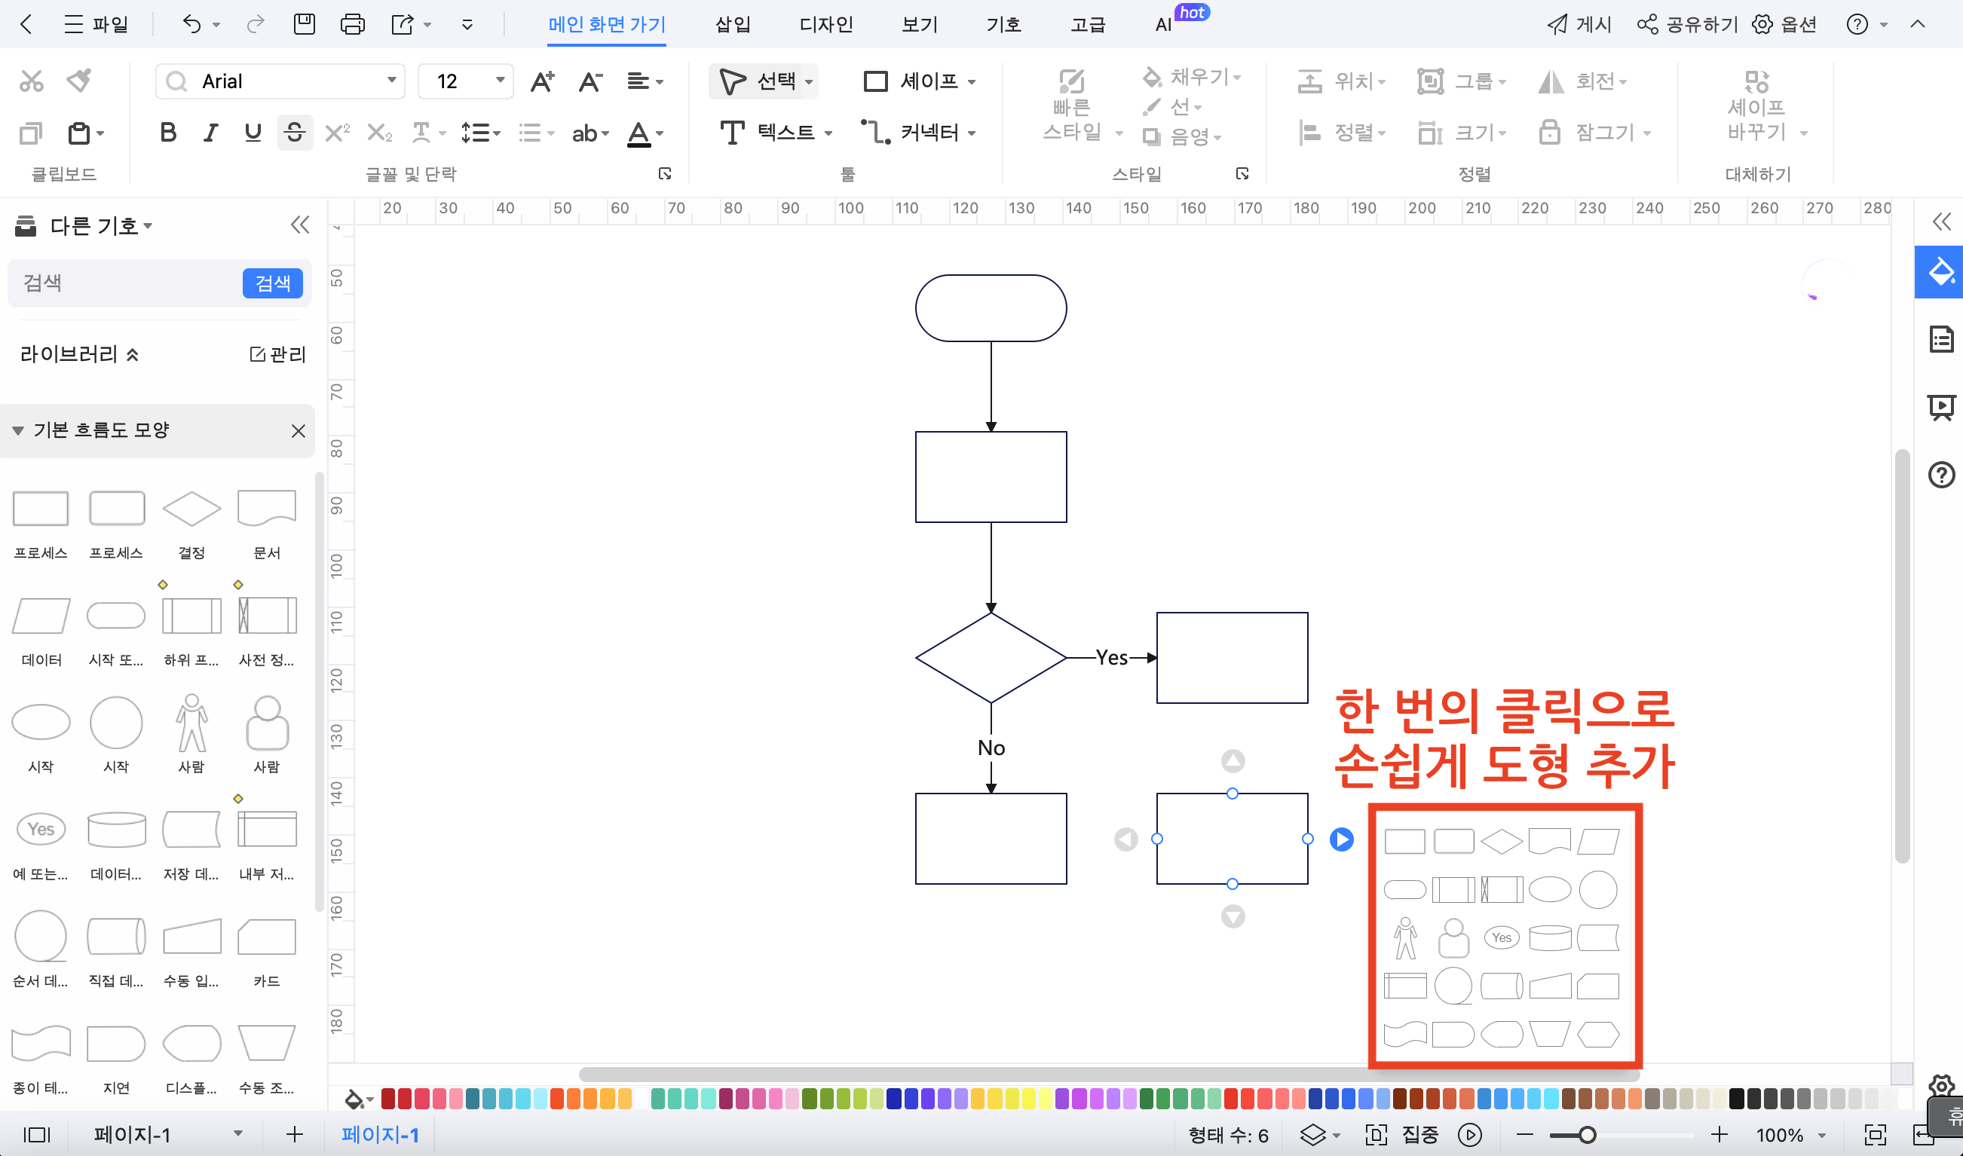Viewport: 1963px width, 1156px height.
Task: Click the 게시 publish button
Action: pyautogui.click(x=1579, y=24)
